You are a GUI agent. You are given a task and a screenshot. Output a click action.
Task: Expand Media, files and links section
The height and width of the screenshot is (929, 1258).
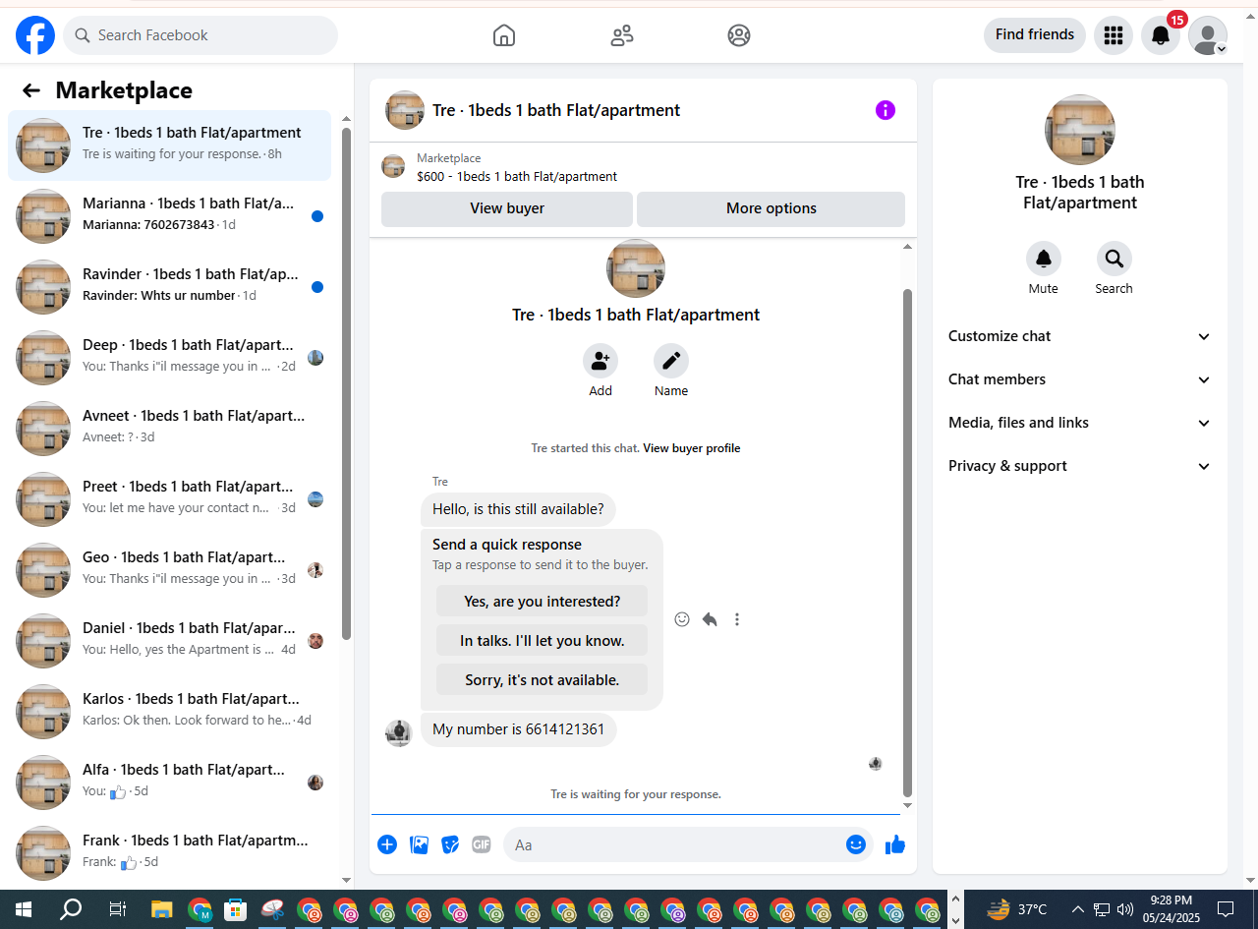point(1080,423)
